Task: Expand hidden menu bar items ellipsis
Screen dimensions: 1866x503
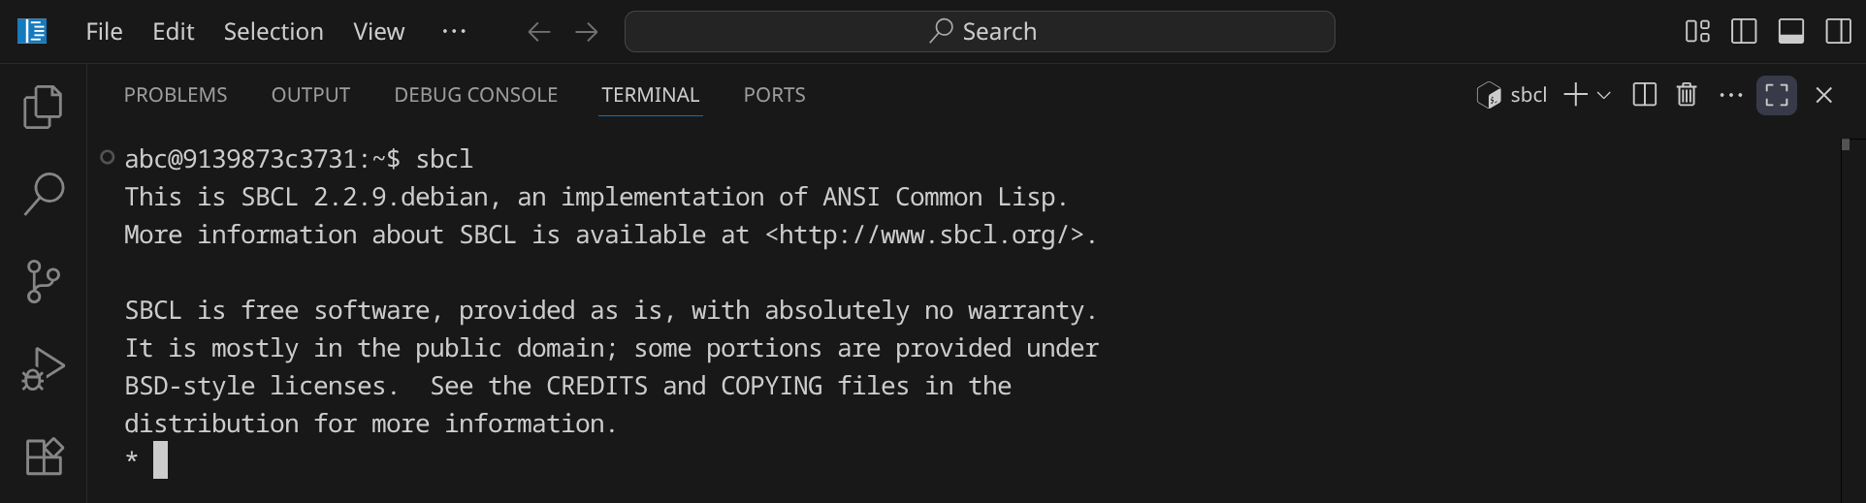Action: tap(454, 32)
